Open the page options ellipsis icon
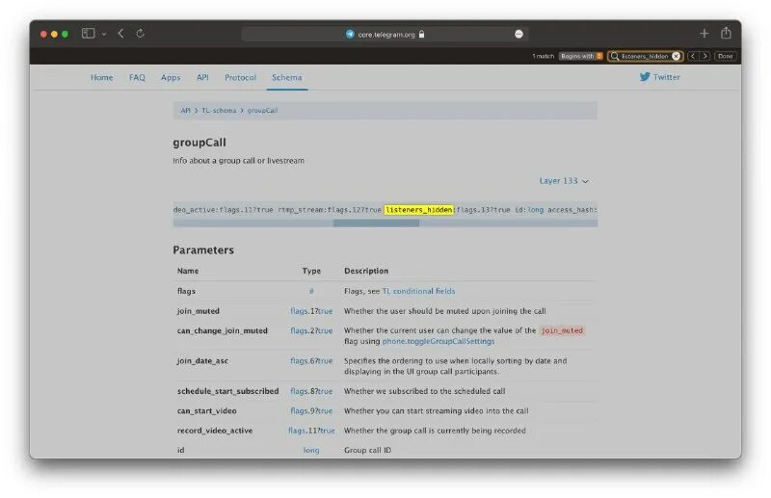Viewport: 771px width, 498px height. pyautogui.click(x=518, y=34)
